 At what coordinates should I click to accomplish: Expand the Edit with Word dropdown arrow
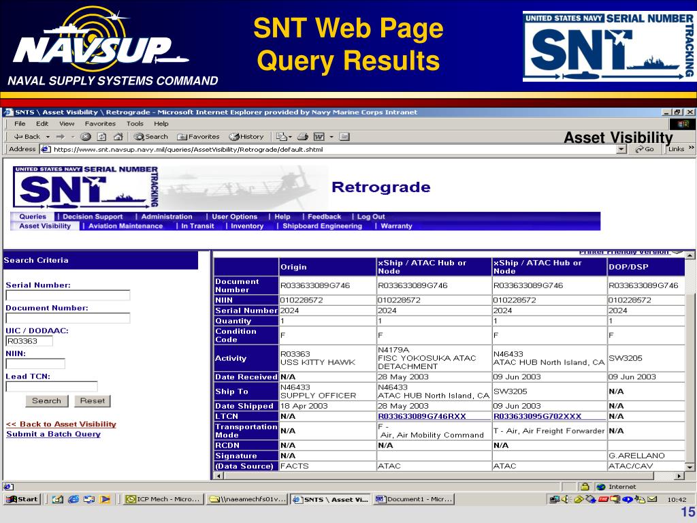click(x=331, y=136)
